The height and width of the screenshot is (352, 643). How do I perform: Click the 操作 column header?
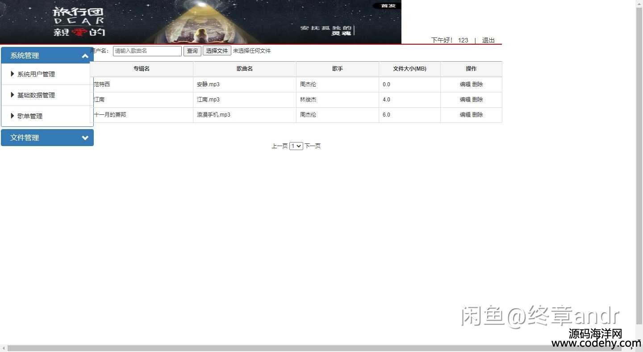471,69
